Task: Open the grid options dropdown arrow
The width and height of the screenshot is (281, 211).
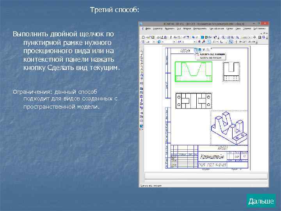Action: (x=217, y=42)
